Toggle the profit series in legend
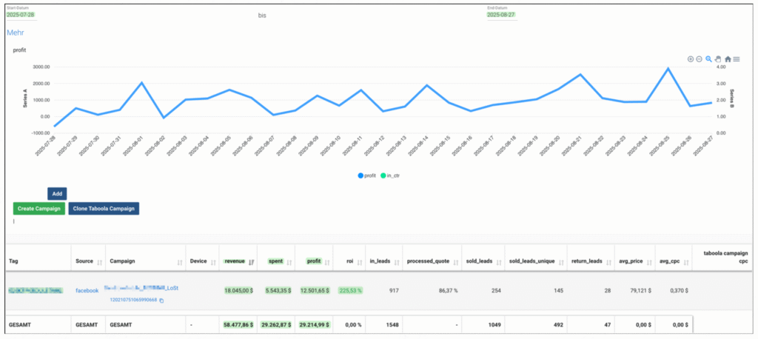Viewport: 758px width, 339px height. point(366,175)
